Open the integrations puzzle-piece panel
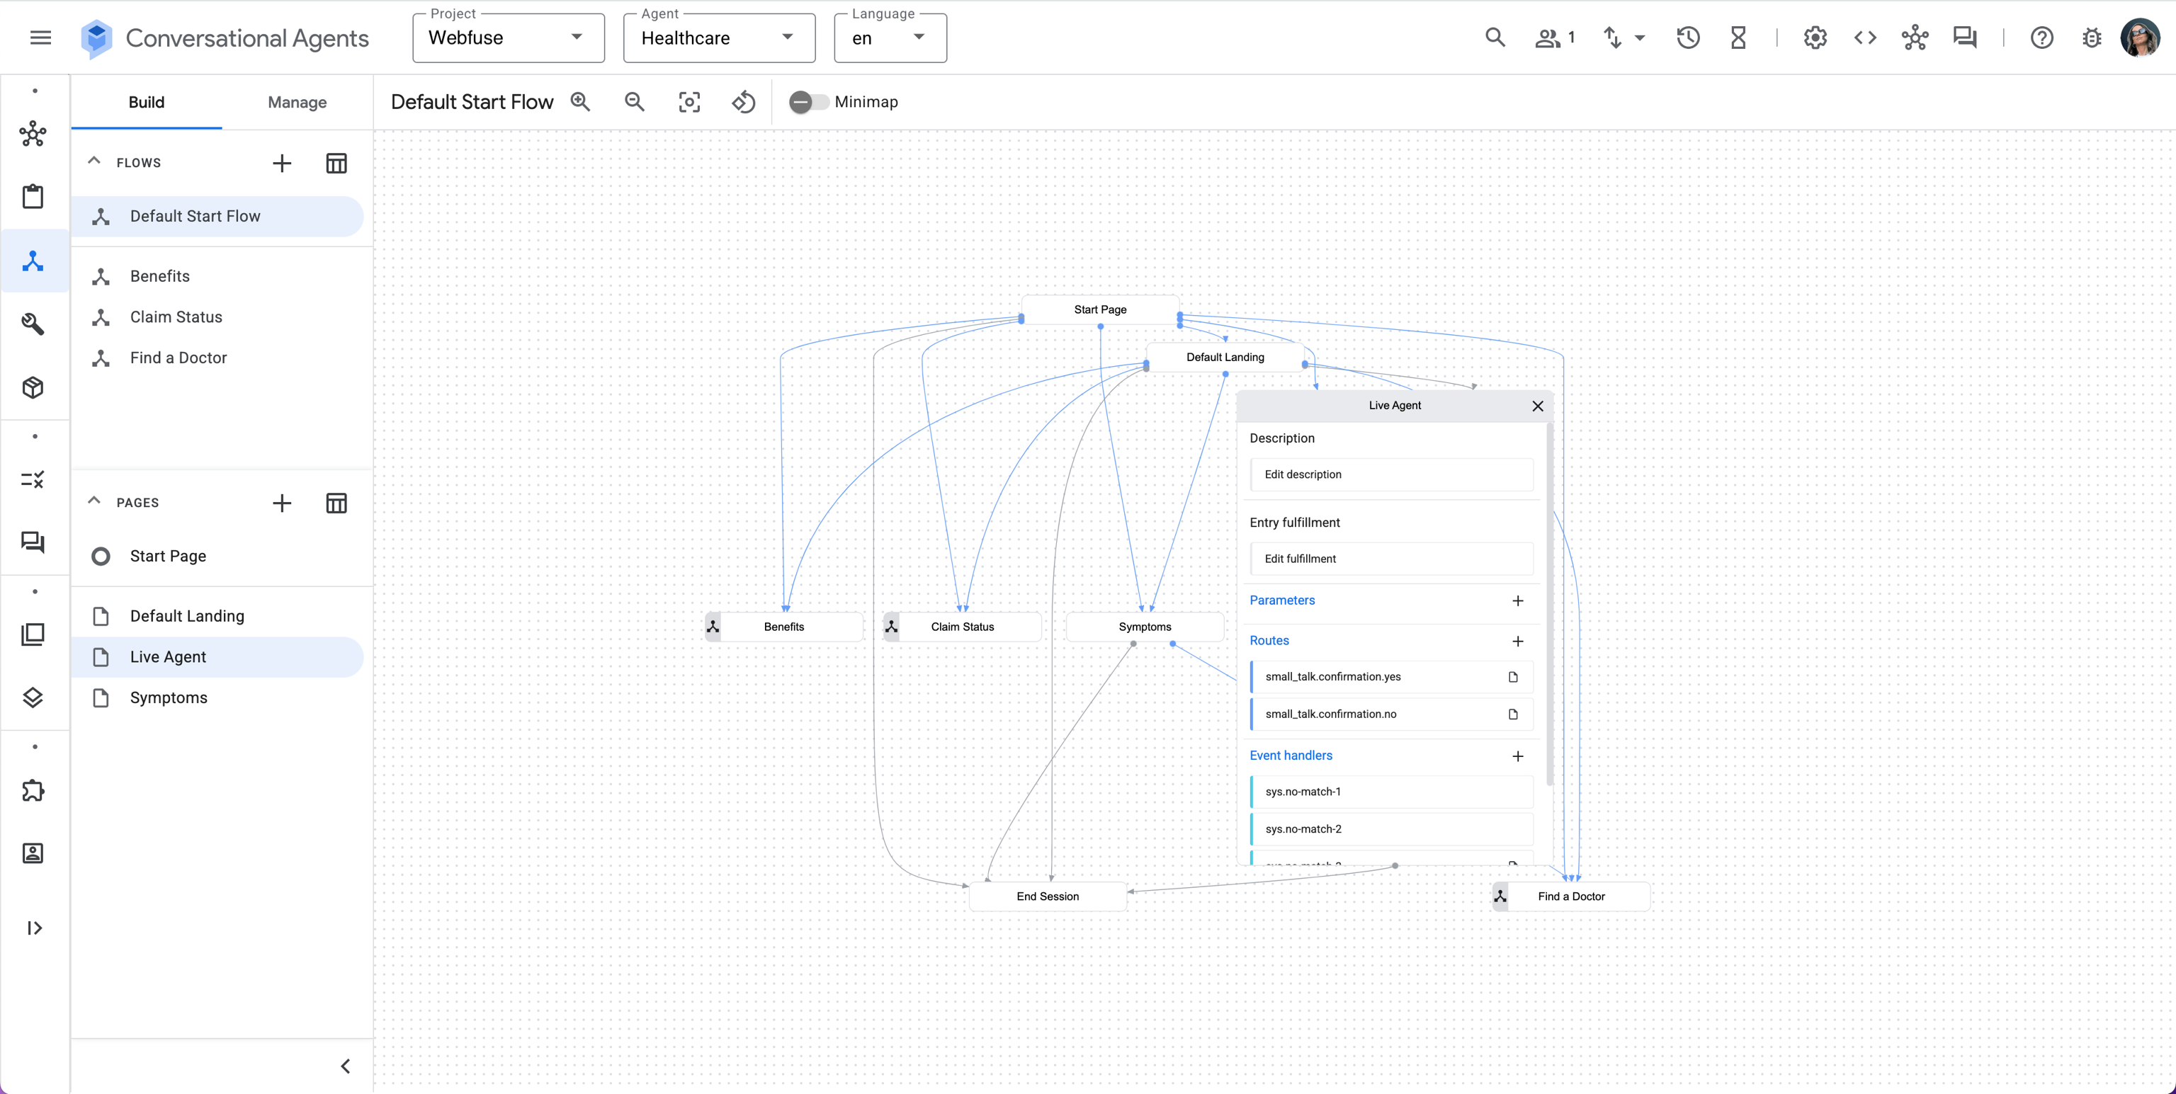Viewport: 2176px width, 1094px height. pos(33,791)
